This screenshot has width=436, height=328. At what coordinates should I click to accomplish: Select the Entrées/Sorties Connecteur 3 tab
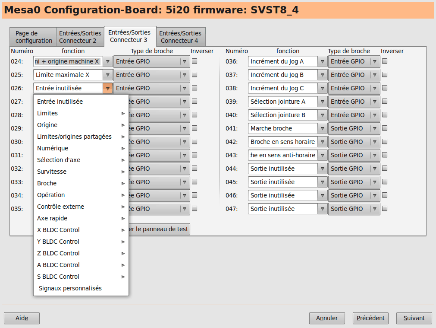(130, 36)
